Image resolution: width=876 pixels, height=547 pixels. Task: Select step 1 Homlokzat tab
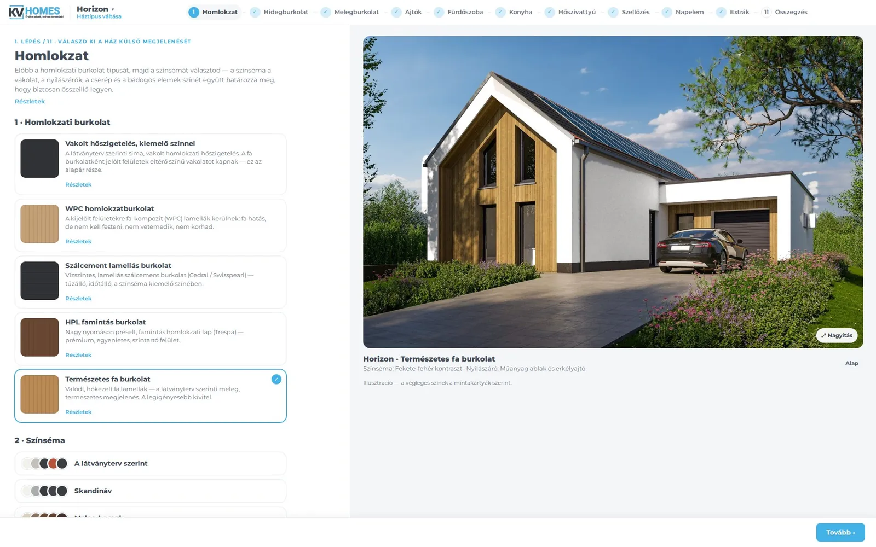point(214,12)
